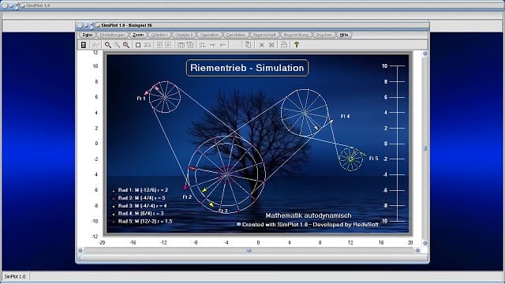Open the Eigenschaft menu tab
Viewport: 505px width, 284px height.
[264, 35]
